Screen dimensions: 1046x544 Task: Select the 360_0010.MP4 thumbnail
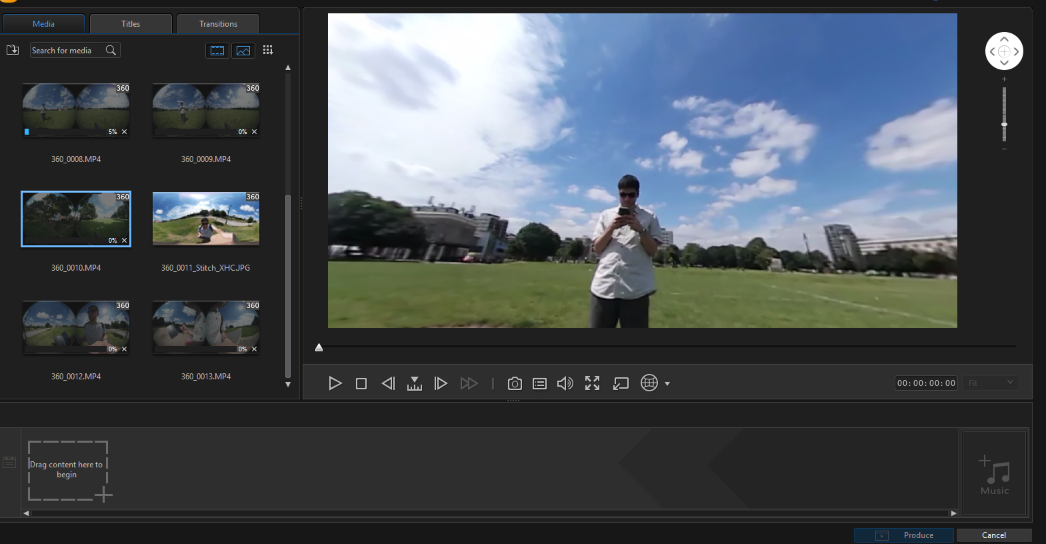76,219
